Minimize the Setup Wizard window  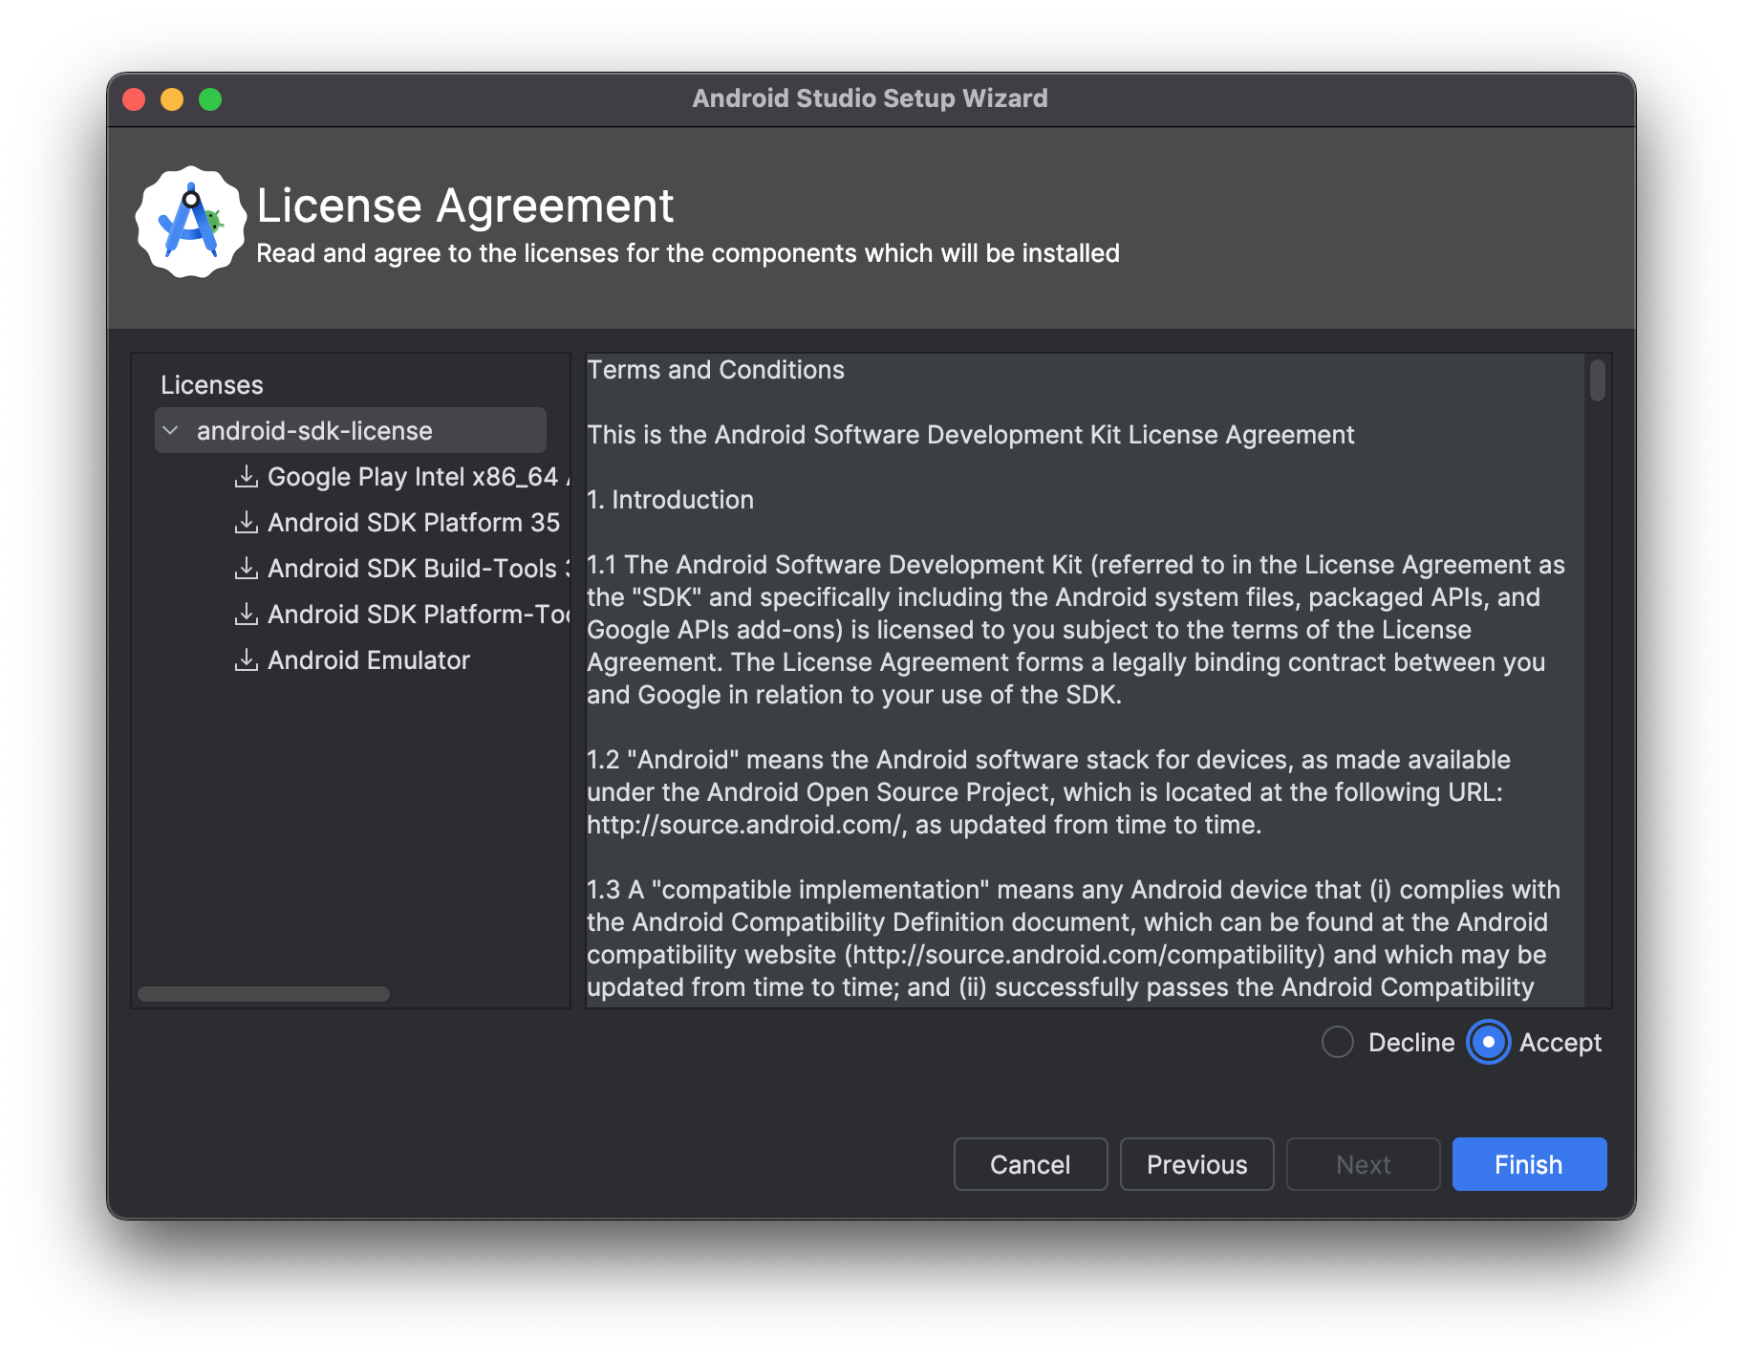coord(172,99)
